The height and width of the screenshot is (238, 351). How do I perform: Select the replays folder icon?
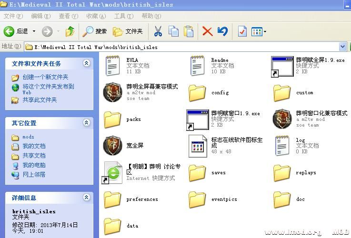pyautogui.click(x=282, y=173)
